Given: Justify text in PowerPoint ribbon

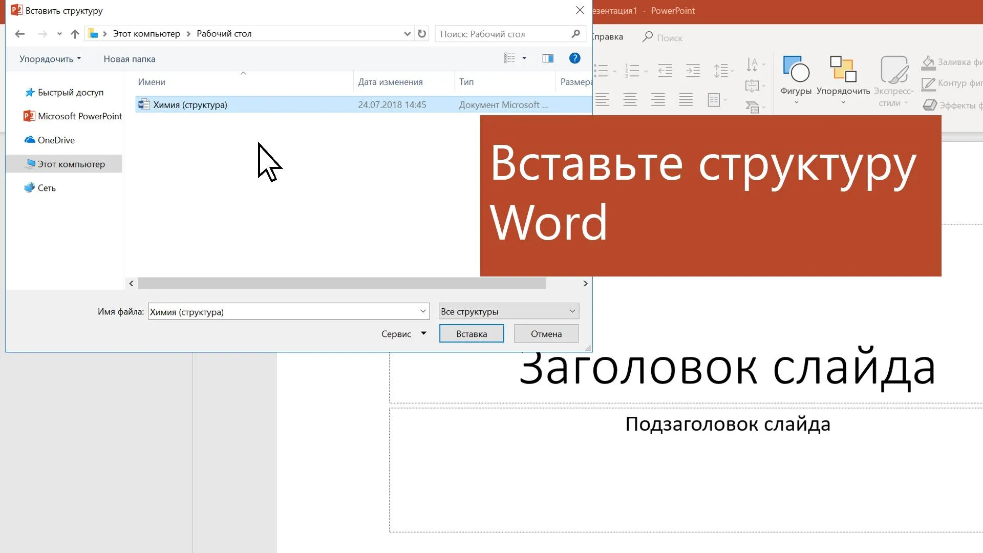Looking at the screenshot, I should coord(686,99).
